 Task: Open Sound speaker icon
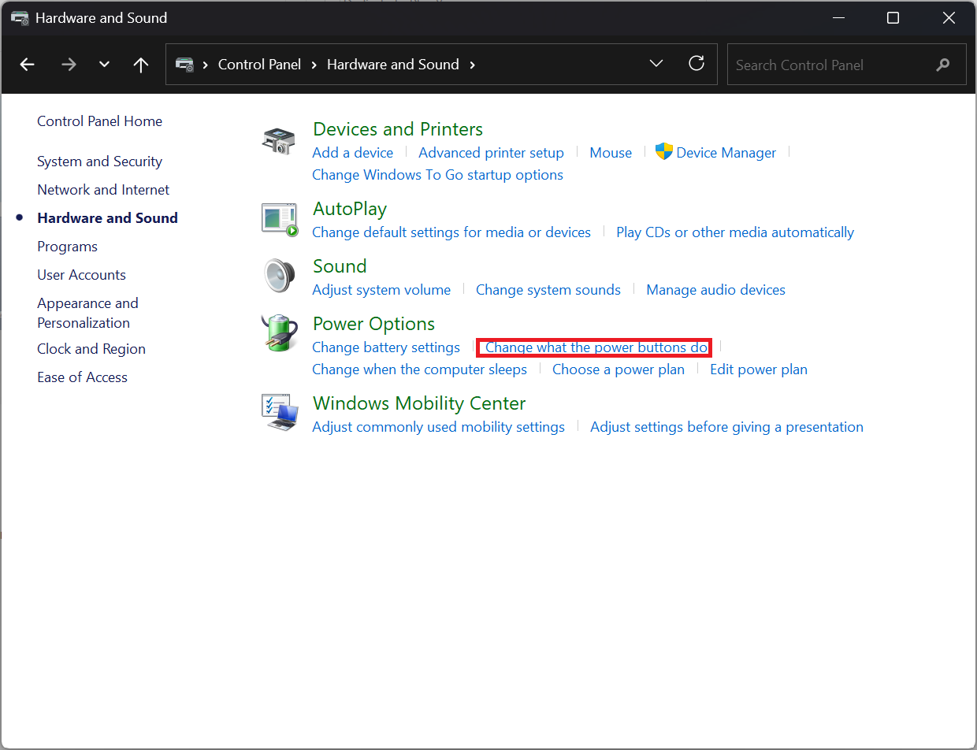[x=278, y=277]
